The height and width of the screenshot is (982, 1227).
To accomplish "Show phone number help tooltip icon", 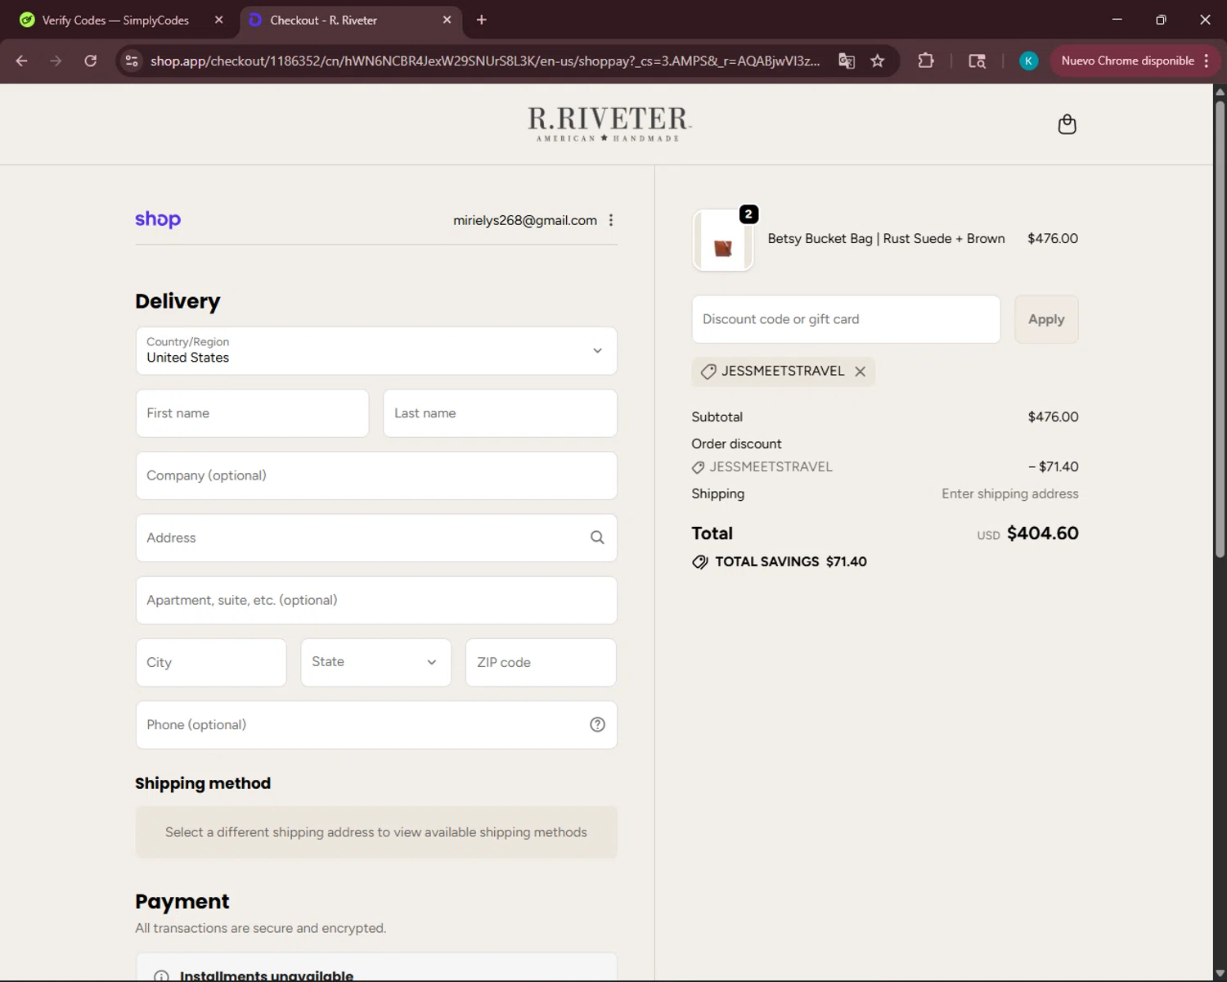I will point(597,724).
